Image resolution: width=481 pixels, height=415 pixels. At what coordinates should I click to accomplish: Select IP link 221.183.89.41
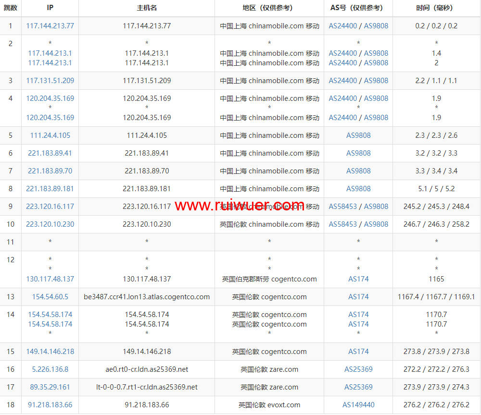[50, 153]
